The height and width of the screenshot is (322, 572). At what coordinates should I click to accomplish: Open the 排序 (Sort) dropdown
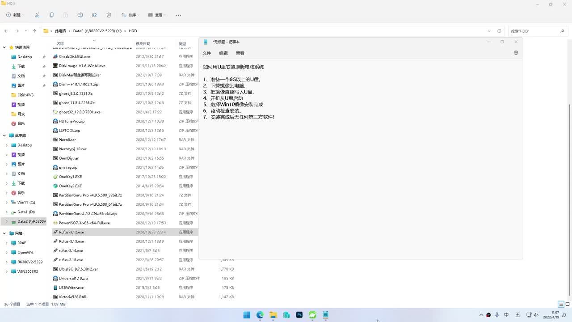[x=130, y=15]
